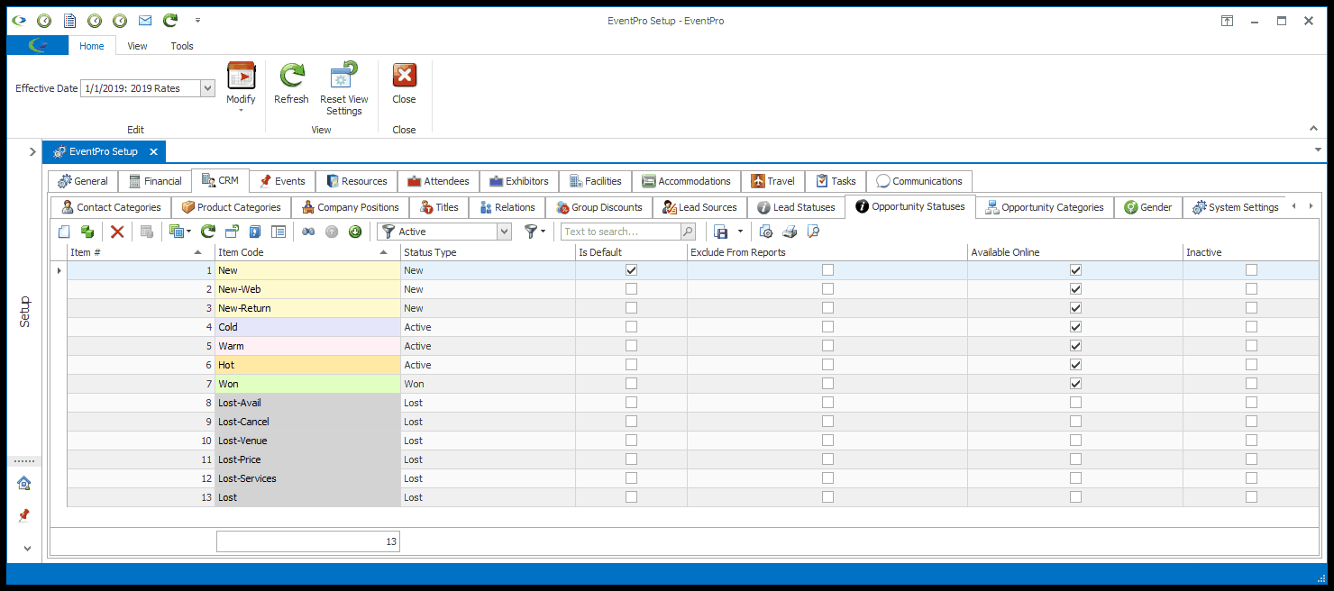
Task: Uncheck Is Default for the New row
Action: pyautogui.click(x=631, y=270)
